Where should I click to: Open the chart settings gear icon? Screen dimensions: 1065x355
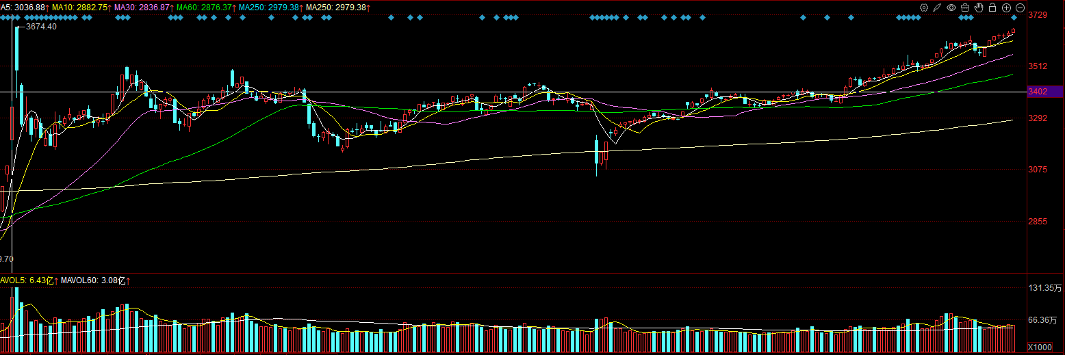pyautogui.click(x=924, y=8)
